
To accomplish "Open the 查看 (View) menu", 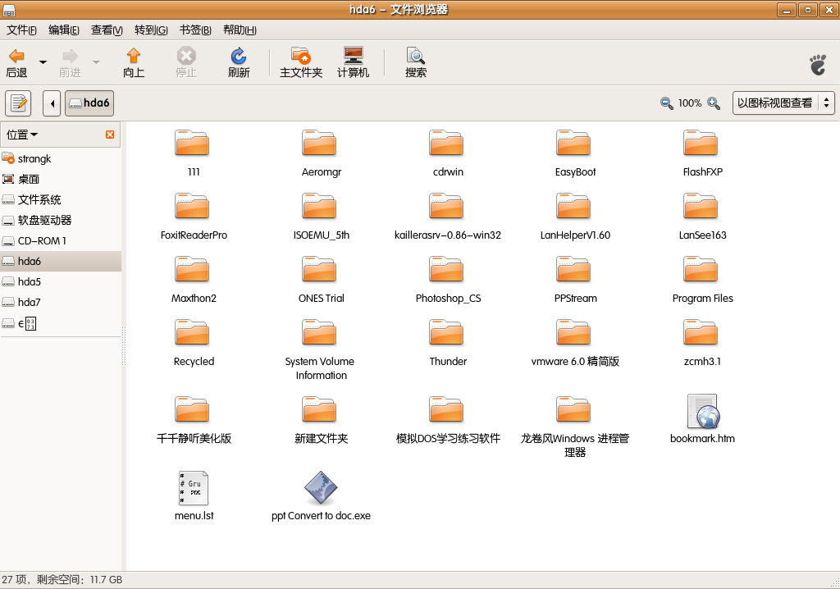I will coord(107,30).
